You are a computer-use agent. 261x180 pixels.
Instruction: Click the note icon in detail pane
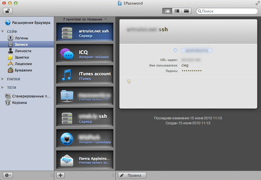click(x=129, y=81)
